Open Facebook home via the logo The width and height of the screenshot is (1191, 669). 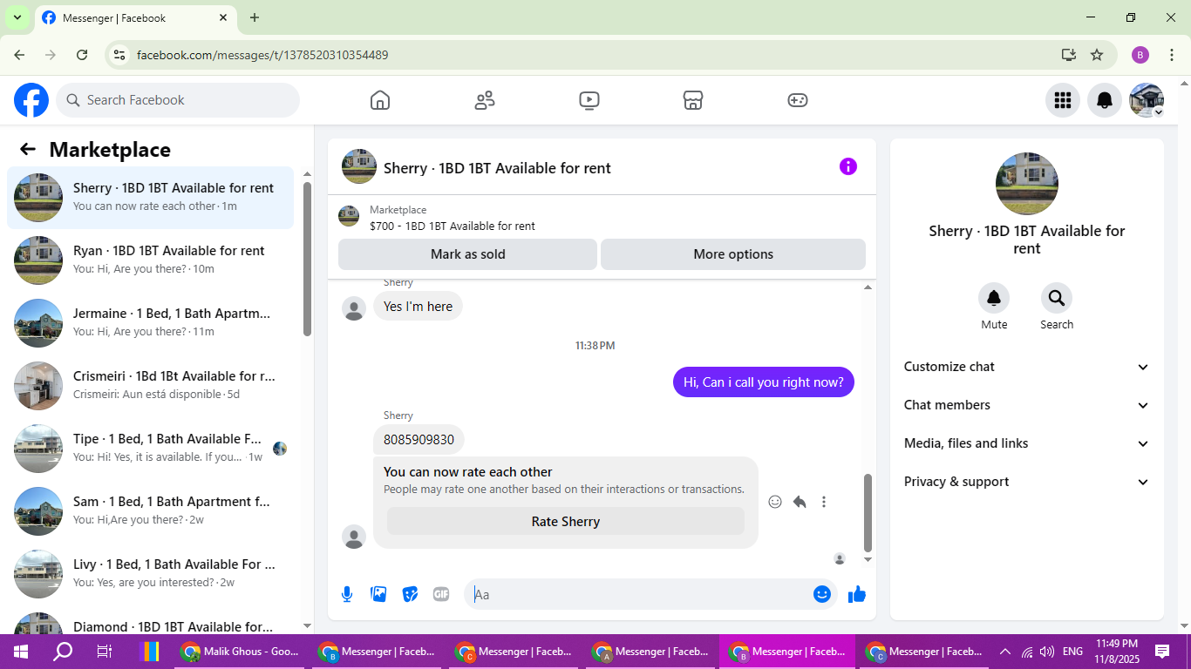point(31,100)
